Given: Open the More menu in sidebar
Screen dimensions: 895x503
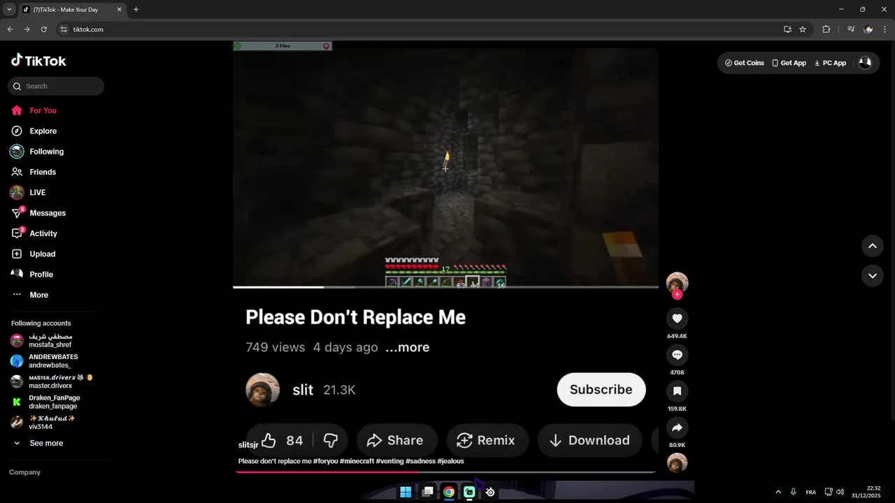Looking at the screenshot, I should click(30, 295).
